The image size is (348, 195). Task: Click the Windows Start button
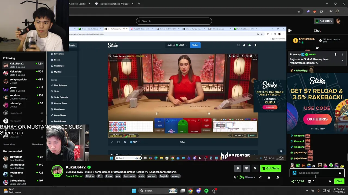click(134, 191)
